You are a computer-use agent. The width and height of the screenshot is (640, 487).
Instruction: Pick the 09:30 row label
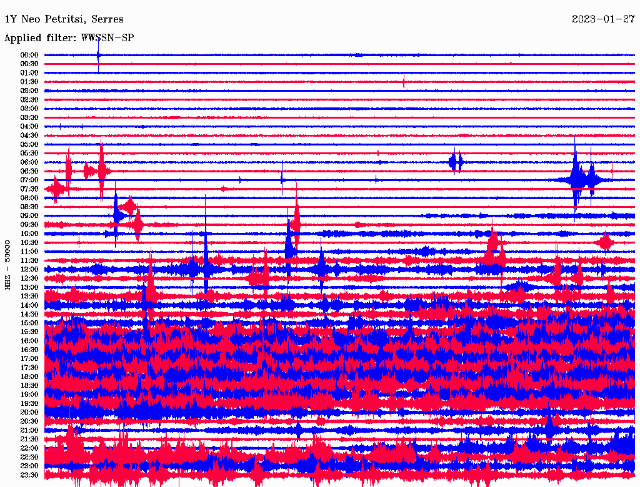(29, 225)
